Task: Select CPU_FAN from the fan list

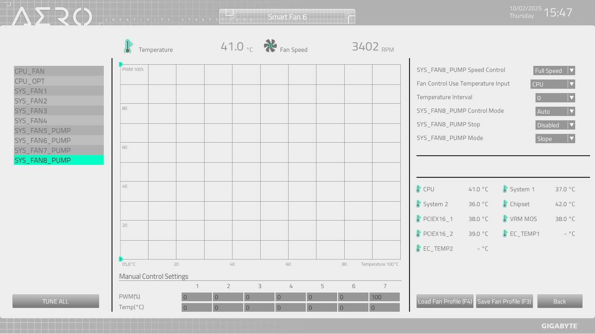Action: (58, 71)
